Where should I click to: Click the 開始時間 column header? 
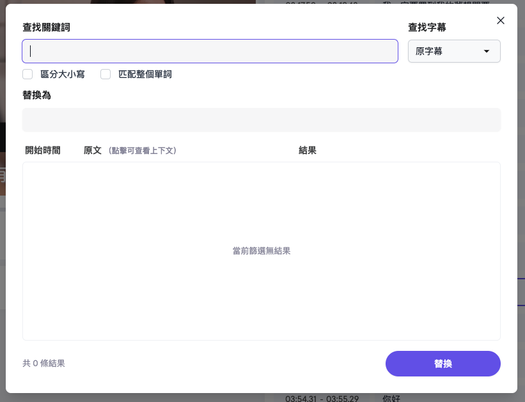[43, 150]
